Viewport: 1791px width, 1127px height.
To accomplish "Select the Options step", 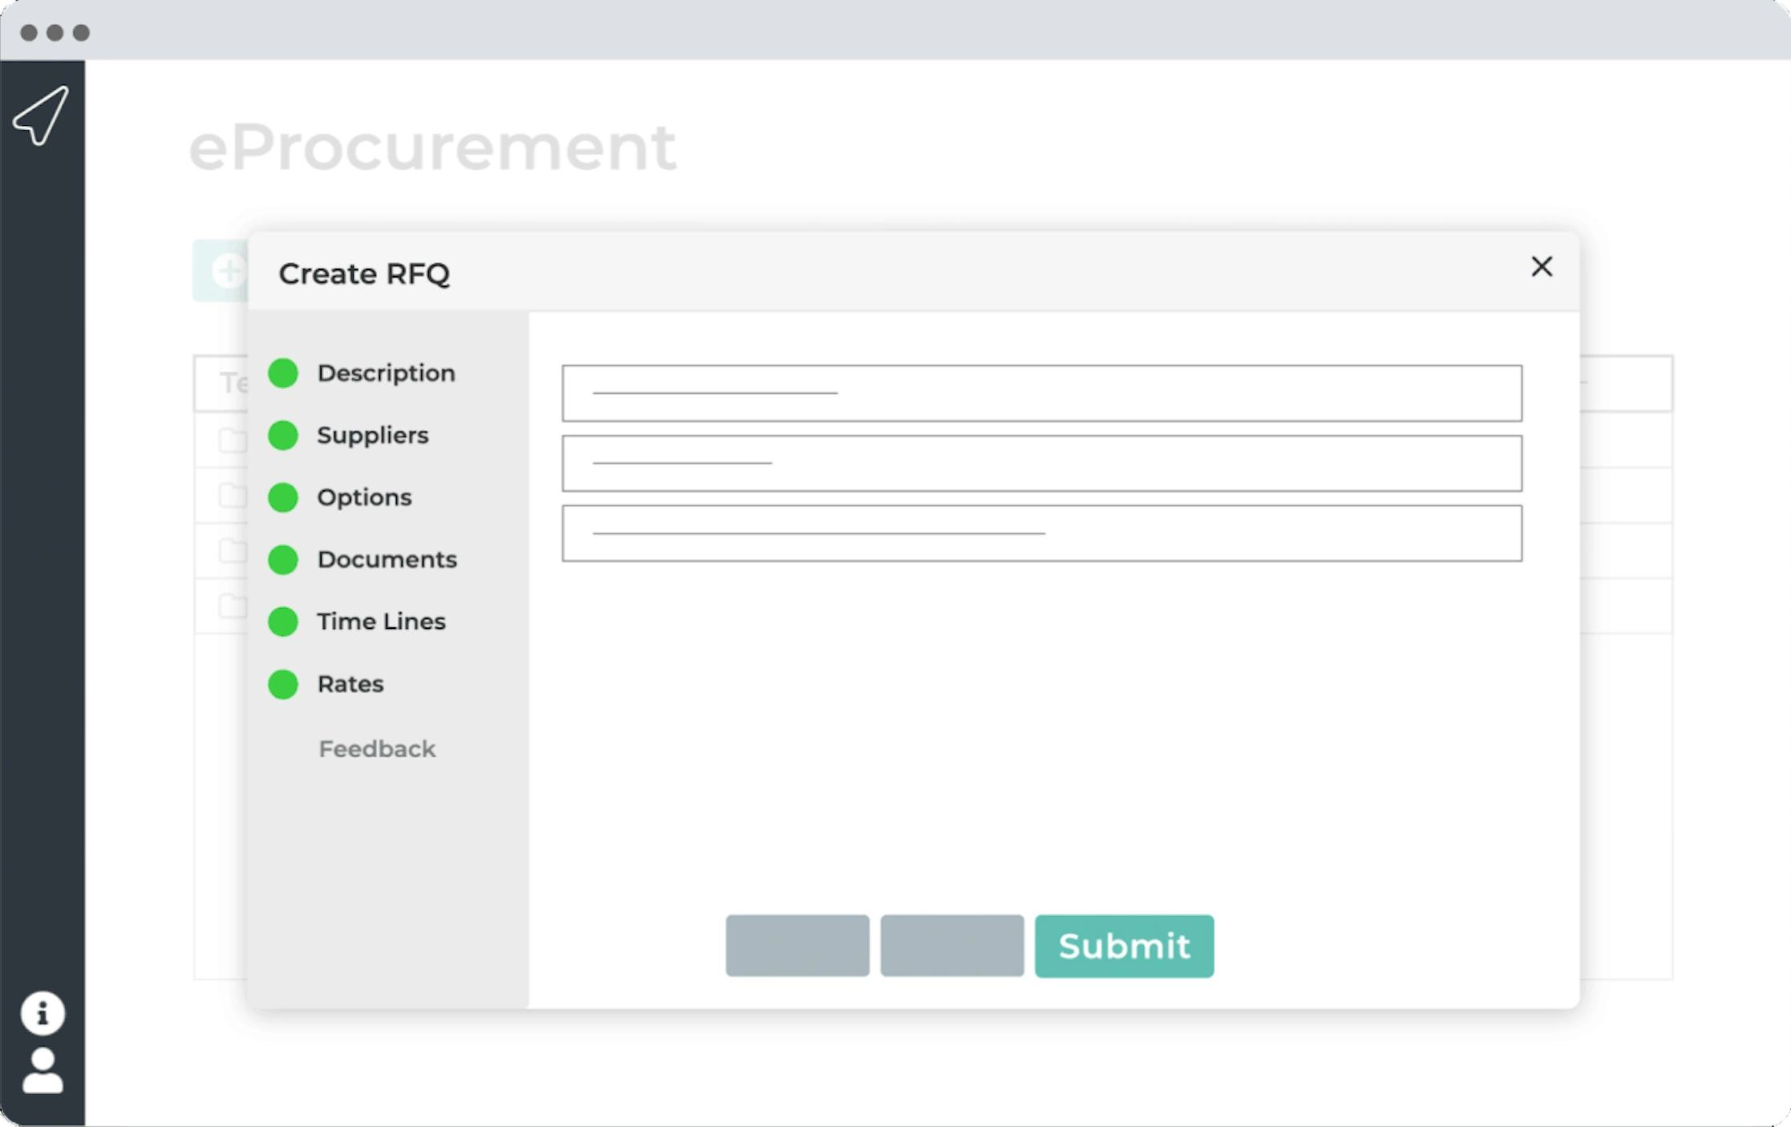I will click(364, 497).
